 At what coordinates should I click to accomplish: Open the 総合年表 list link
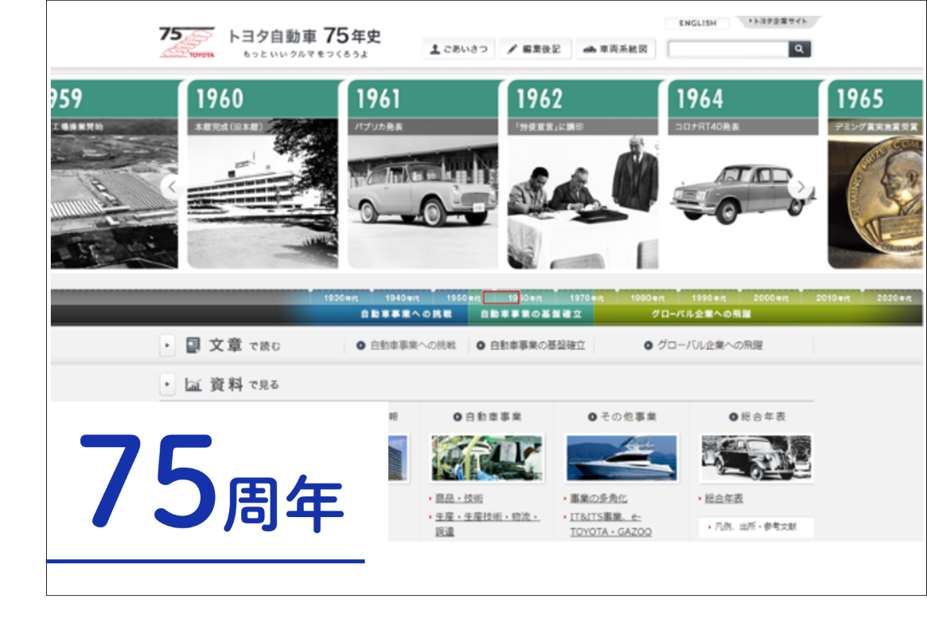point(723,499)
